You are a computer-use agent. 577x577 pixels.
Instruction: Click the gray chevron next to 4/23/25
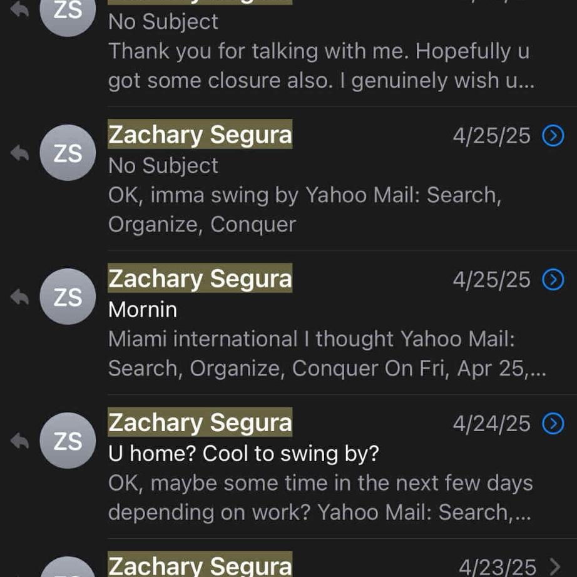[x=554, y=567]
